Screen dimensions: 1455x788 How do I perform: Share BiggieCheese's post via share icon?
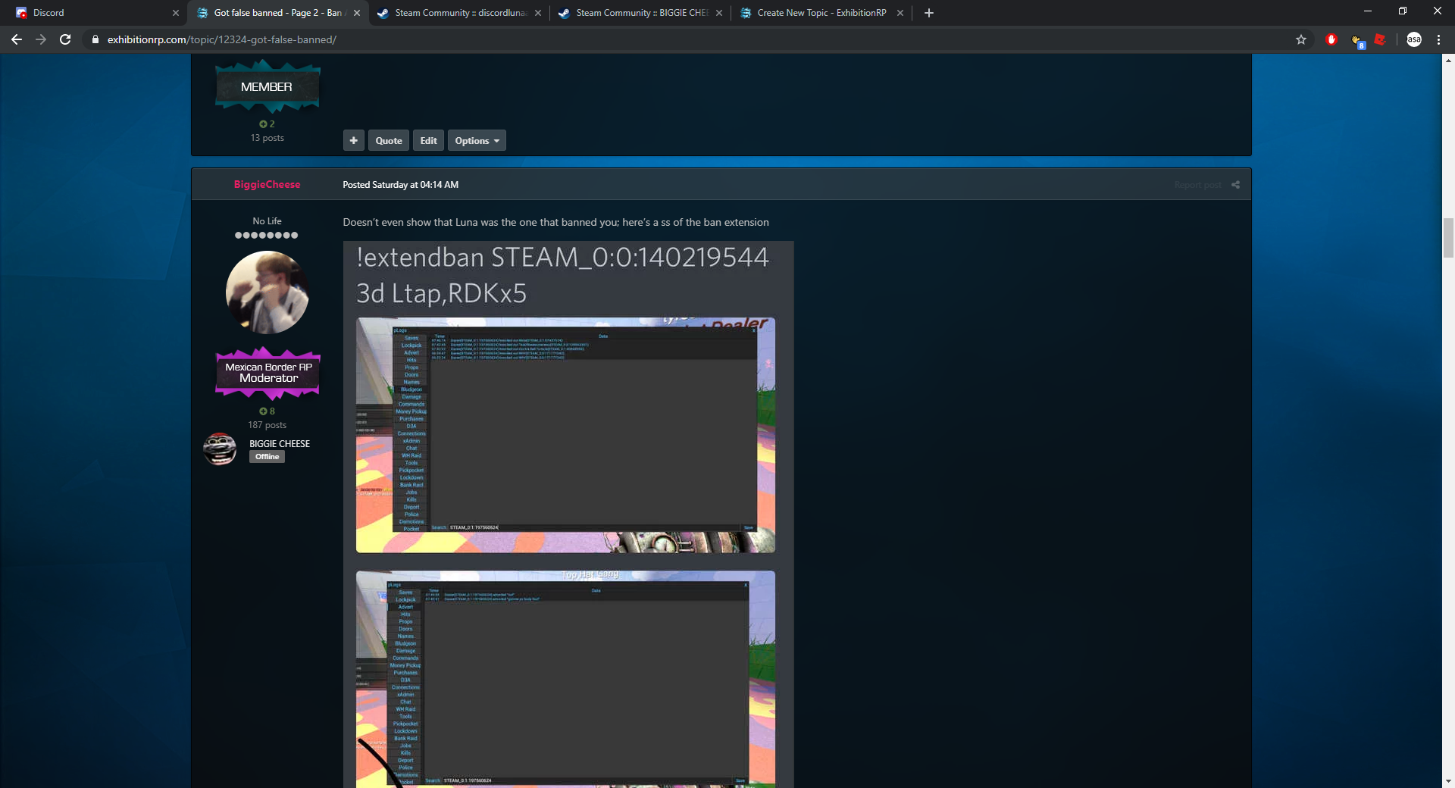[x=1235, y=185]
